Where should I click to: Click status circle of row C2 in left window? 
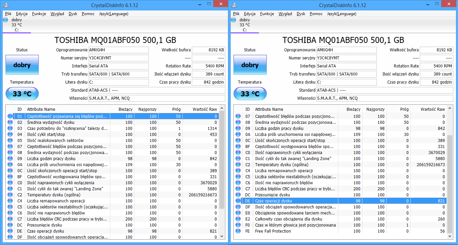tap(10, 195)
